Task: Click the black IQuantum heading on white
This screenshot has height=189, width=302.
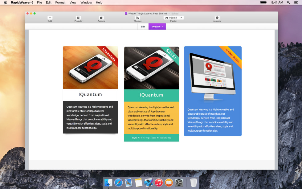Action: [x=90, y=95]
